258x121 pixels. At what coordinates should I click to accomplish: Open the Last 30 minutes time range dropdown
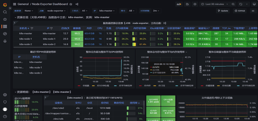coord(214,4)
